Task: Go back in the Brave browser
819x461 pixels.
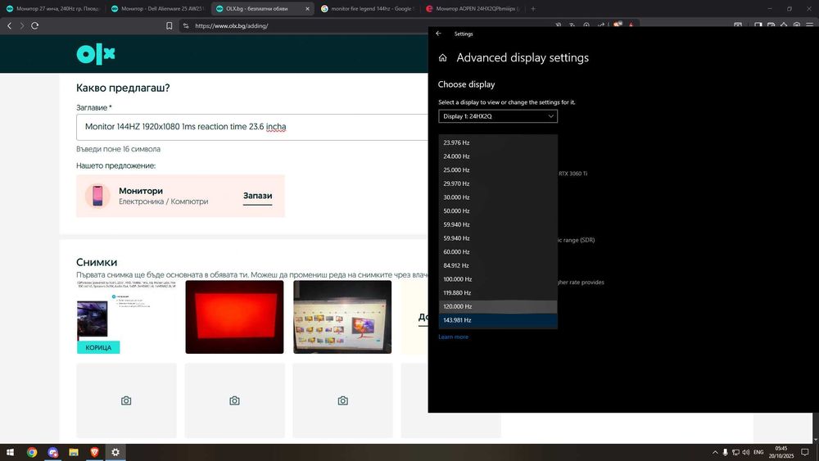Action: pos(9,25)
